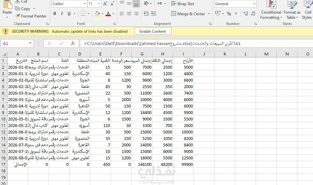This screenshot has height=185, width=313.
Task: Click the security warning shield icon
Action: pyautogui.click(x=6, y=31)
